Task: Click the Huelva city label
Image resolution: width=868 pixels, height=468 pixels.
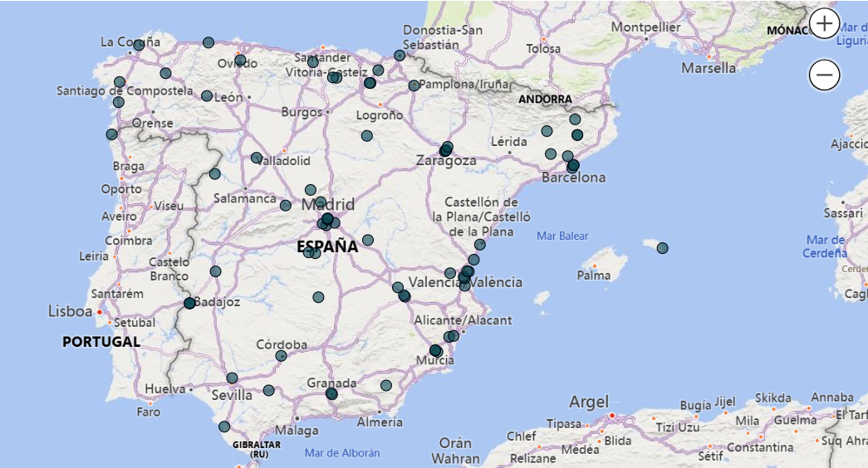Action: click(165, 389)
